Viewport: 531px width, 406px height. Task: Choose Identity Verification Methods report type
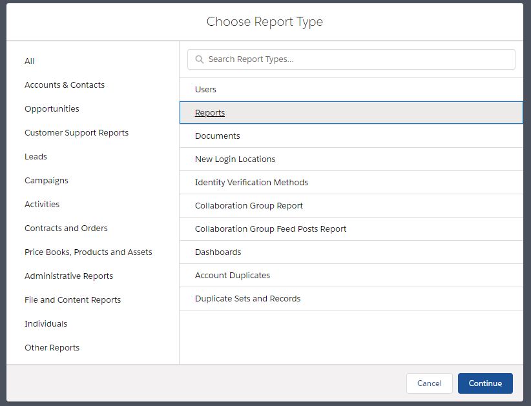point(251,183)
